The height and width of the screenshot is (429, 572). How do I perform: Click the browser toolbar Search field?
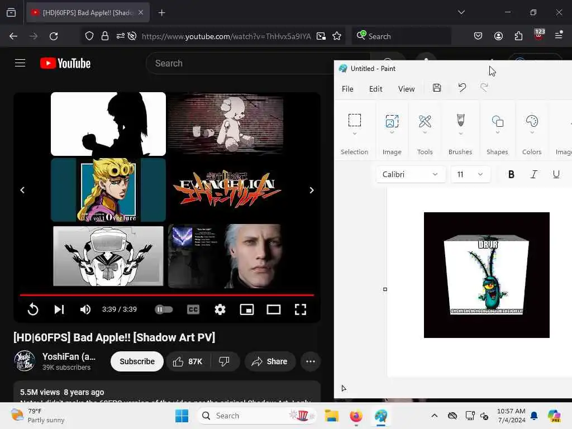pyautogui.click(x=401, y=36)
